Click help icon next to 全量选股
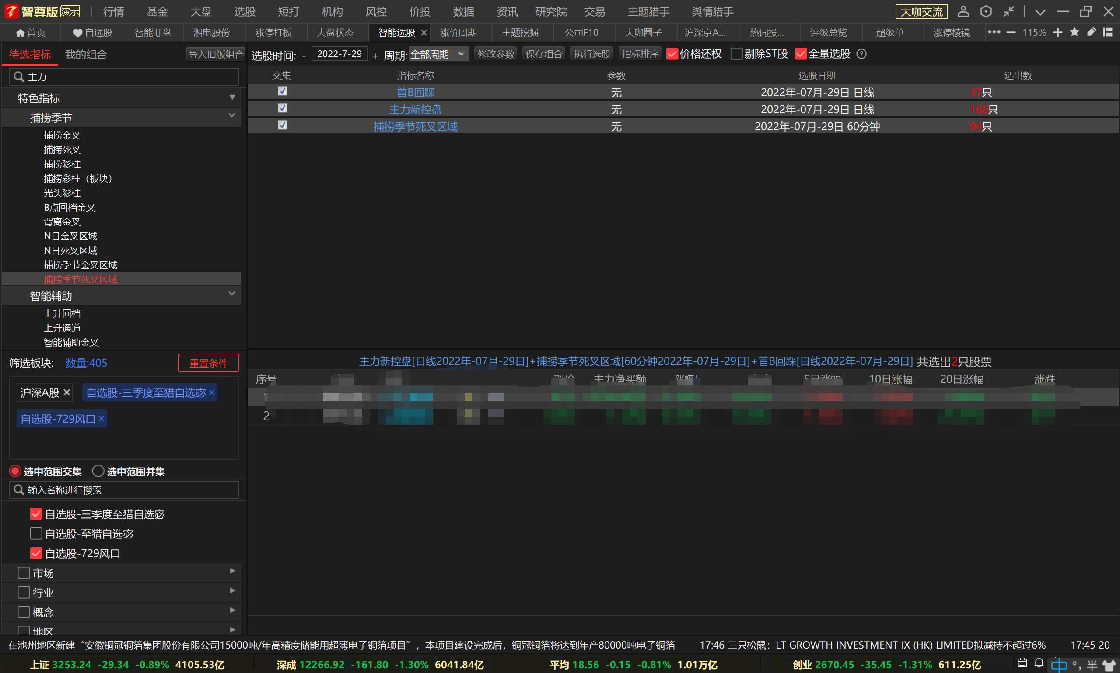This screenshot has height=673, width=1120. (x=861, y=54)
